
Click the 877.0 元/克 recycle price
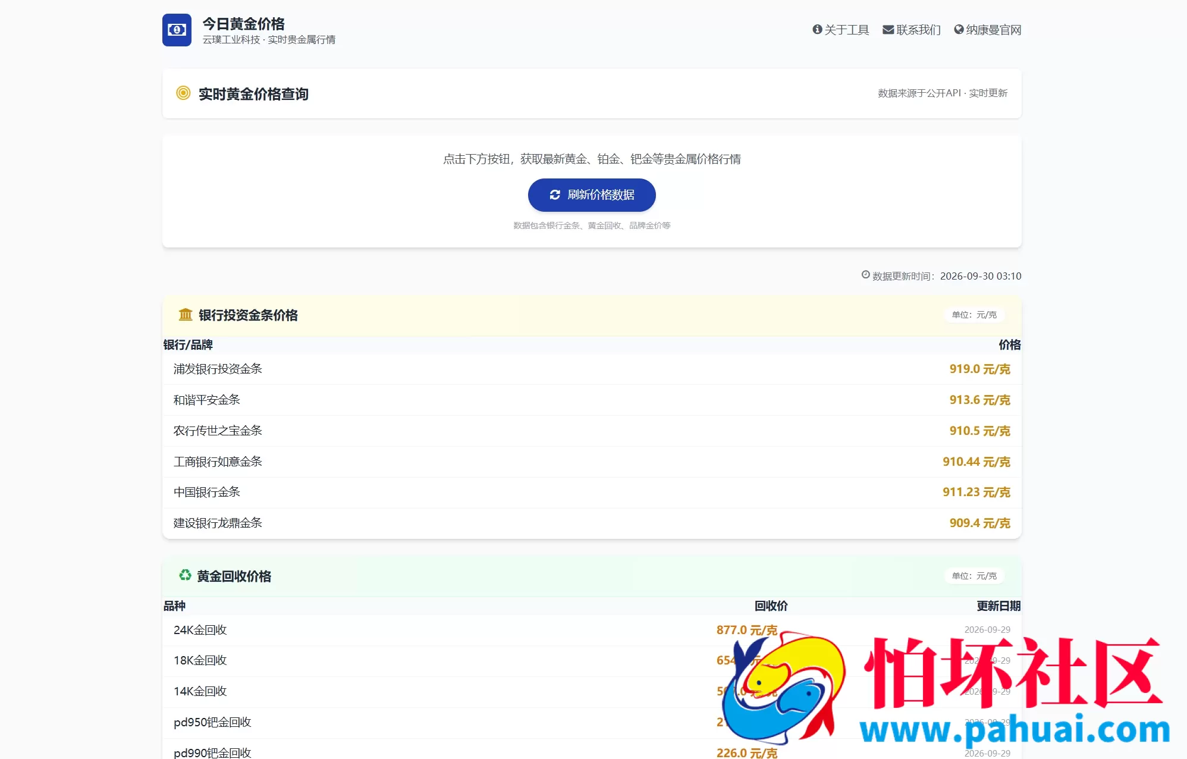[x=746, y=631]
